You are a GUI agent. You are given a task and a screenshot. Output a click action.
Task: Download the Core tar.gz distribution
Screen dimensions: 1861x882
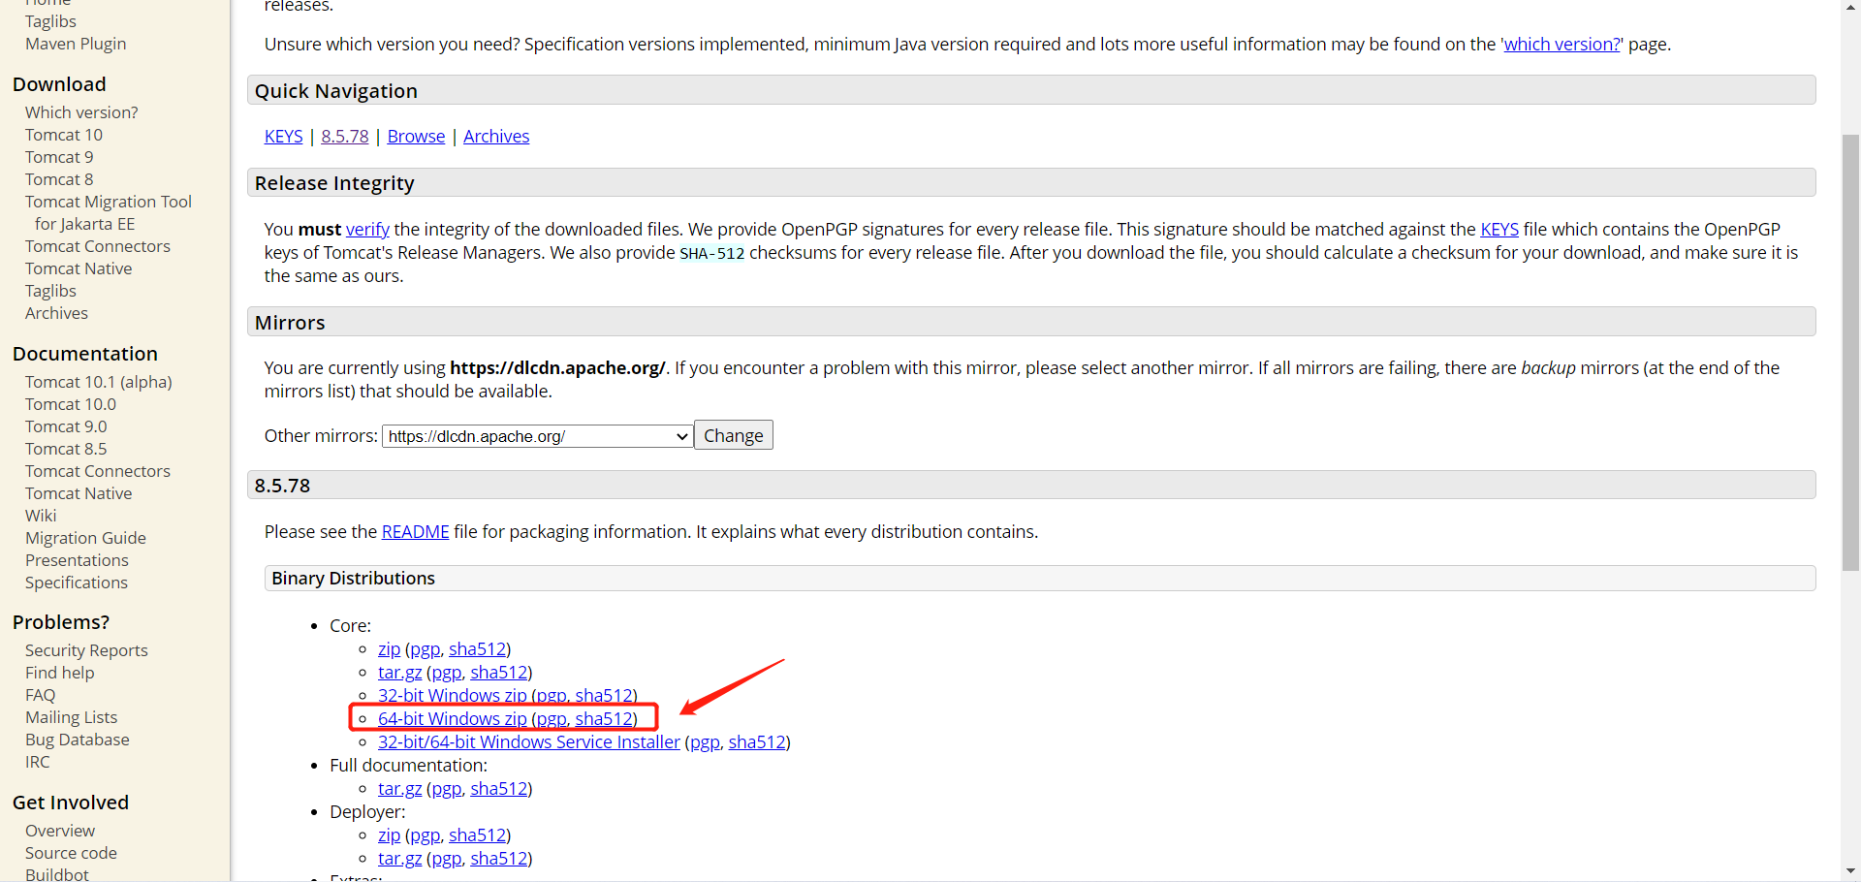coord(399,673)
